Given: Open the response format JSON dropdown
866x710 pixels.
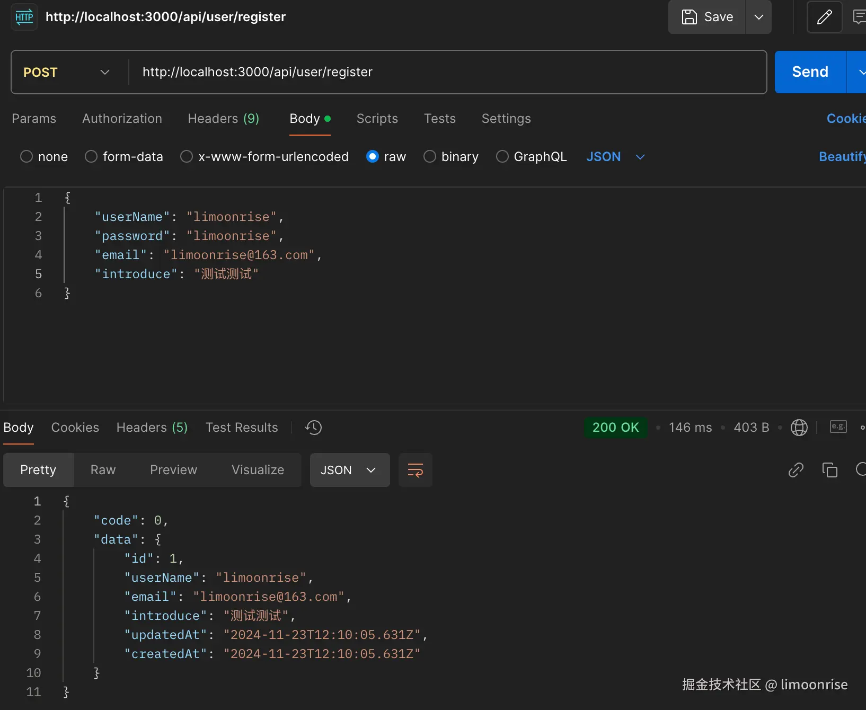Looking at the screenshot, I should [349, 470].
